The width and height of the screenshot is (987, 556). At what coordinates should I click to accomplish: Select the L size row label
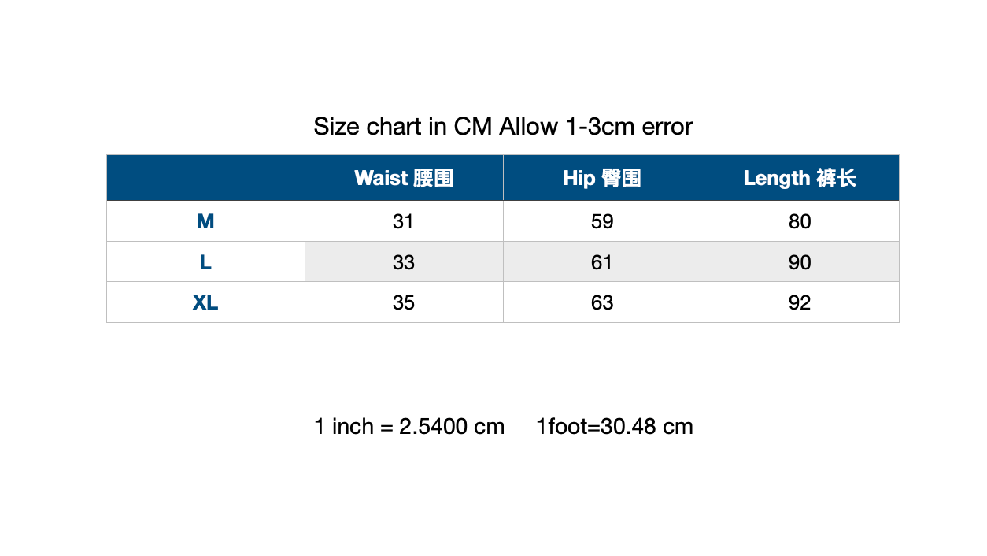[205, 261]
